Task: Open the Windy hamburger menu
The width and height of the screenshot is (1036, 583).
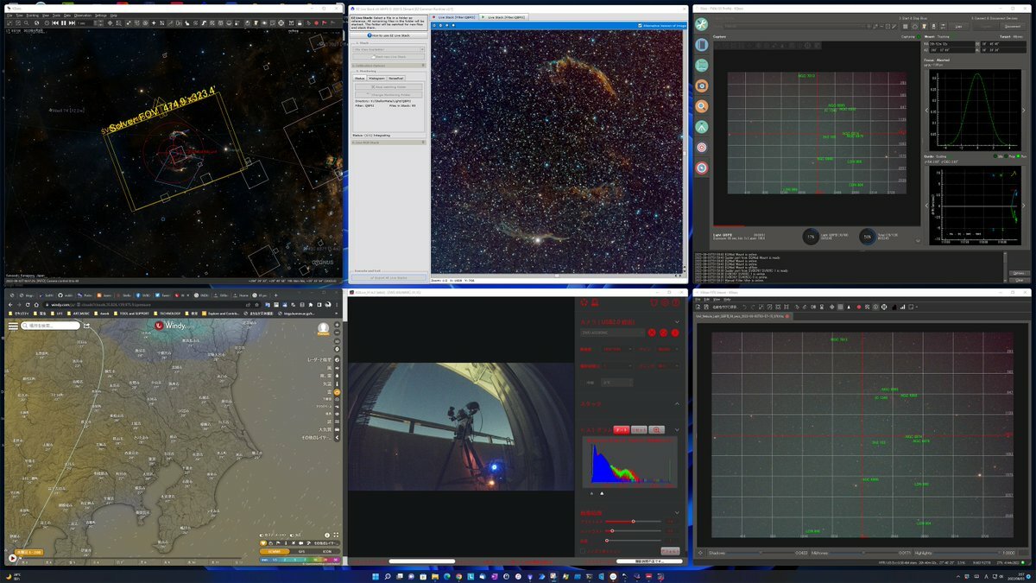Action: pyautogui.click(x=13, y=326)
